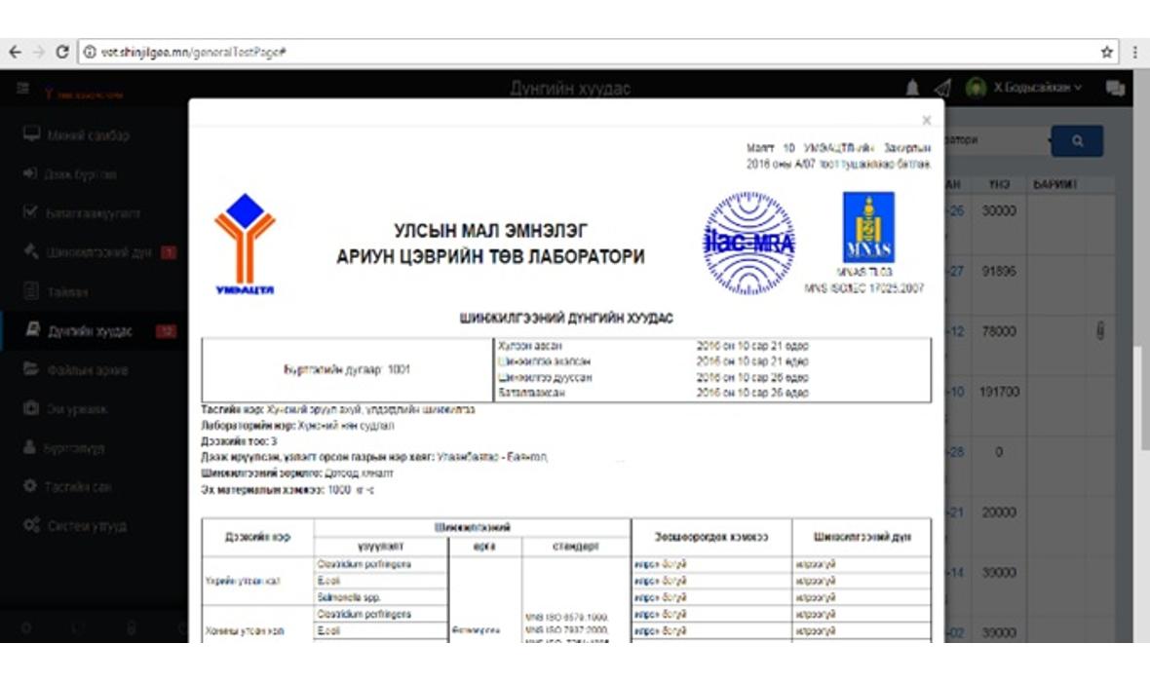Open the -27 link in the 91896 row
Viewport: 1150px width, 682px height.
coord(956,271)
